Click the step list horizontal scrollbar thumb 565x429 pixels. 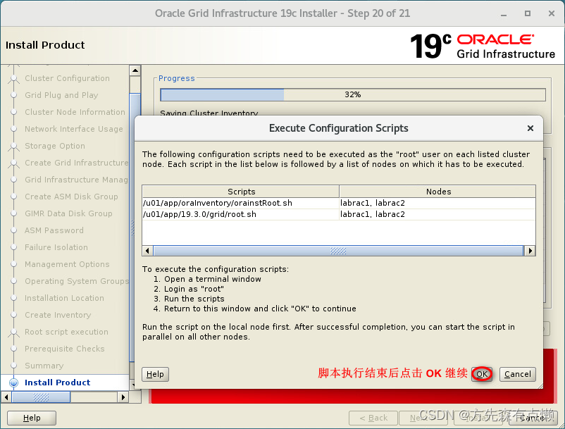(41, 397)
